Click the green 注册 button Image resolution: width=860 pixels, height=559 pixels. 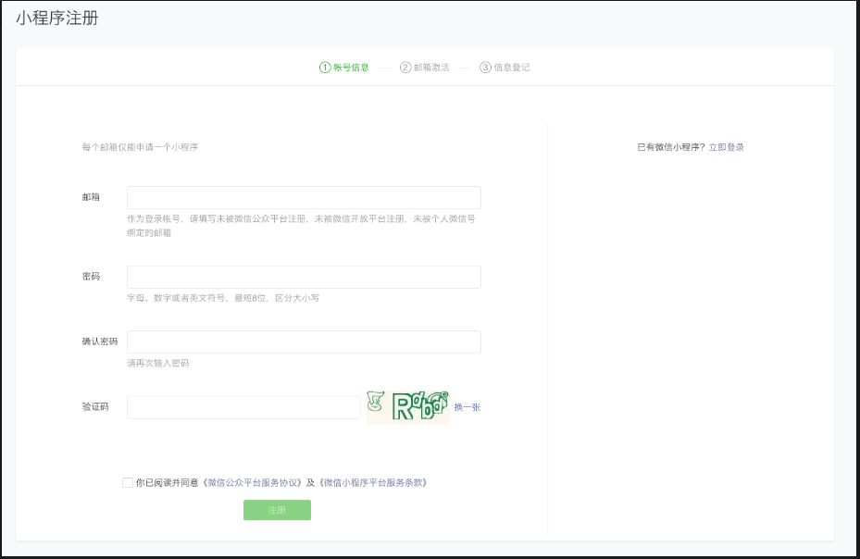click(277, 510)
